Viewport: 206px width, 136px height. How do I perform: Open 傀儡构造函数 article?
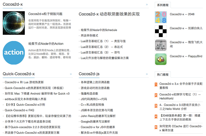tap(89, 94)
